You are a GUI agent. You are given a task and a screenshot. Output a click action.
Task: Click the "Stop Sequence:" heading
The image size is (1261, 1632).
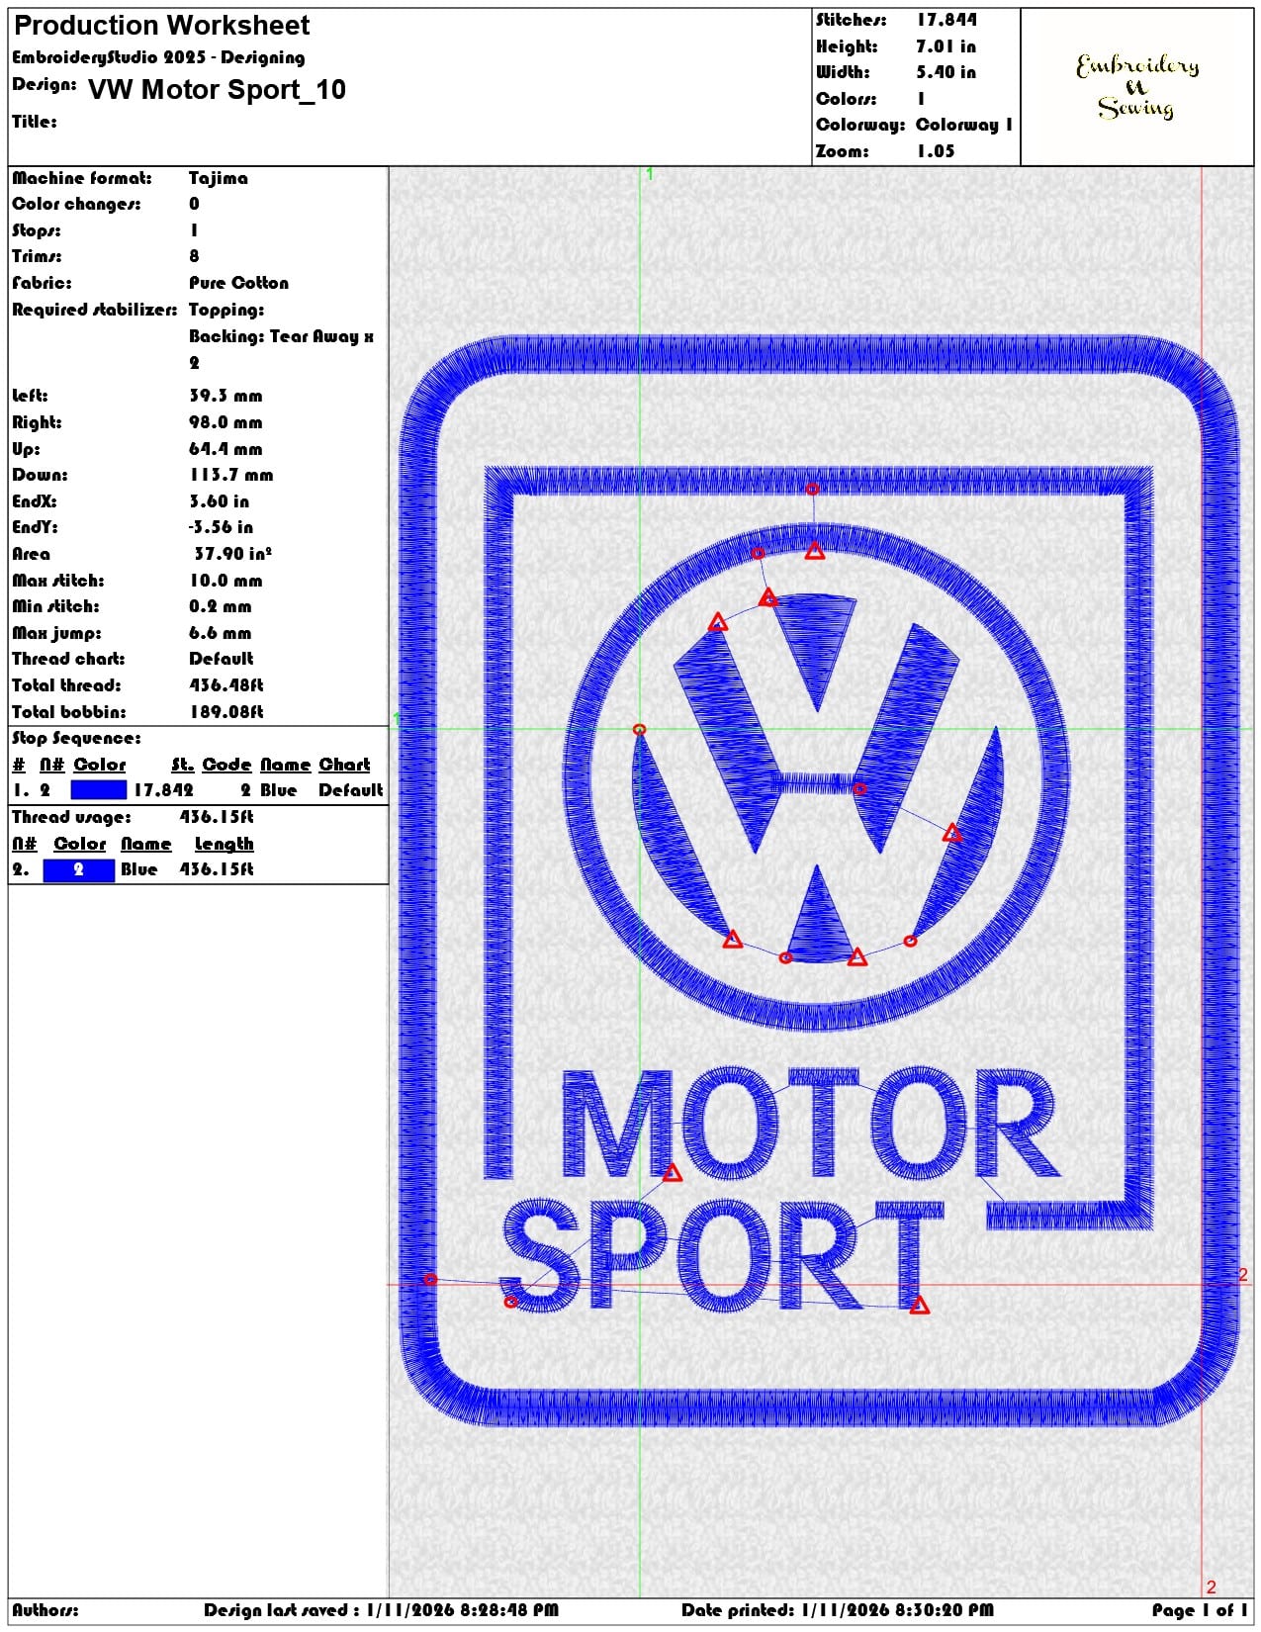[x=76, y=738]
